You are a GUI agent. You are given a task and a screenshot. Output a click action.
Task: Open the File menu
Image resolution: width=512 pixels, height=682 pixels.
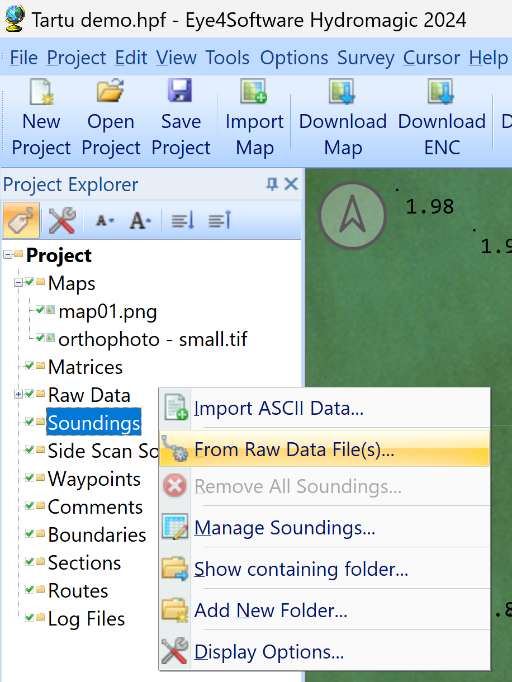tap(23, 58)
